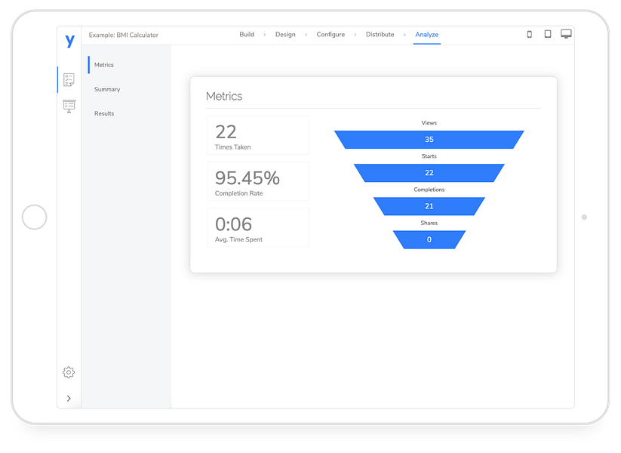Click the 'Completions' funnel label

(x=429, y=190)
